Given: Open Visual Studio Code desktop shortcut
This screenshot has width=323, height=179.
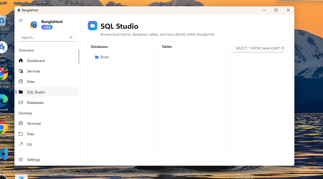Looking at the screenshot, I should [4, 158].
